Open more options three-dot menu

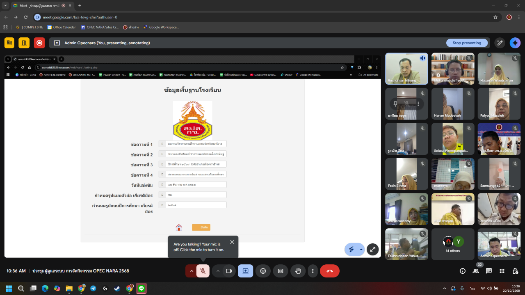313,271
